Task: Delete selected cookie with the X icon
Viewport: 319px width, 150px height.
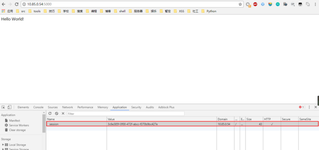Action: click(x=63, y=114)
